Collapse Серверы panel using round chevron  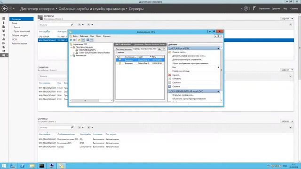(x=291, y=25)
